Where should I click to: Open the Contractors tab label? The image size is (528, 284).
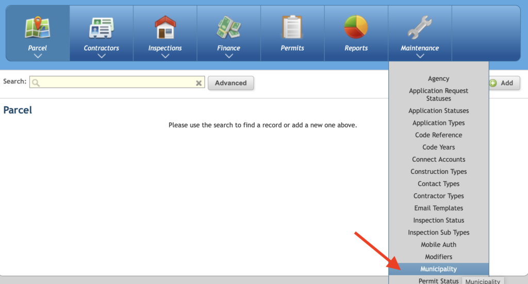click(102, 48)
